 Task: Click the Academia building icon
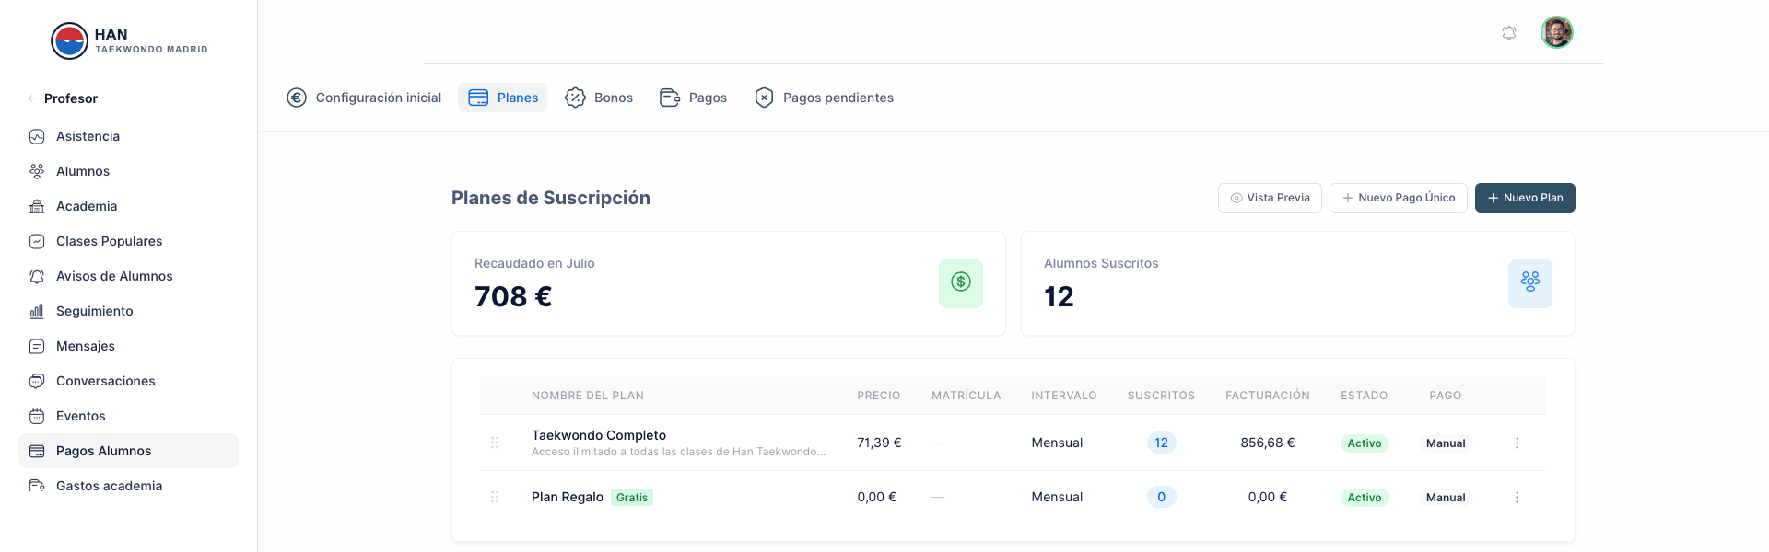37,206
